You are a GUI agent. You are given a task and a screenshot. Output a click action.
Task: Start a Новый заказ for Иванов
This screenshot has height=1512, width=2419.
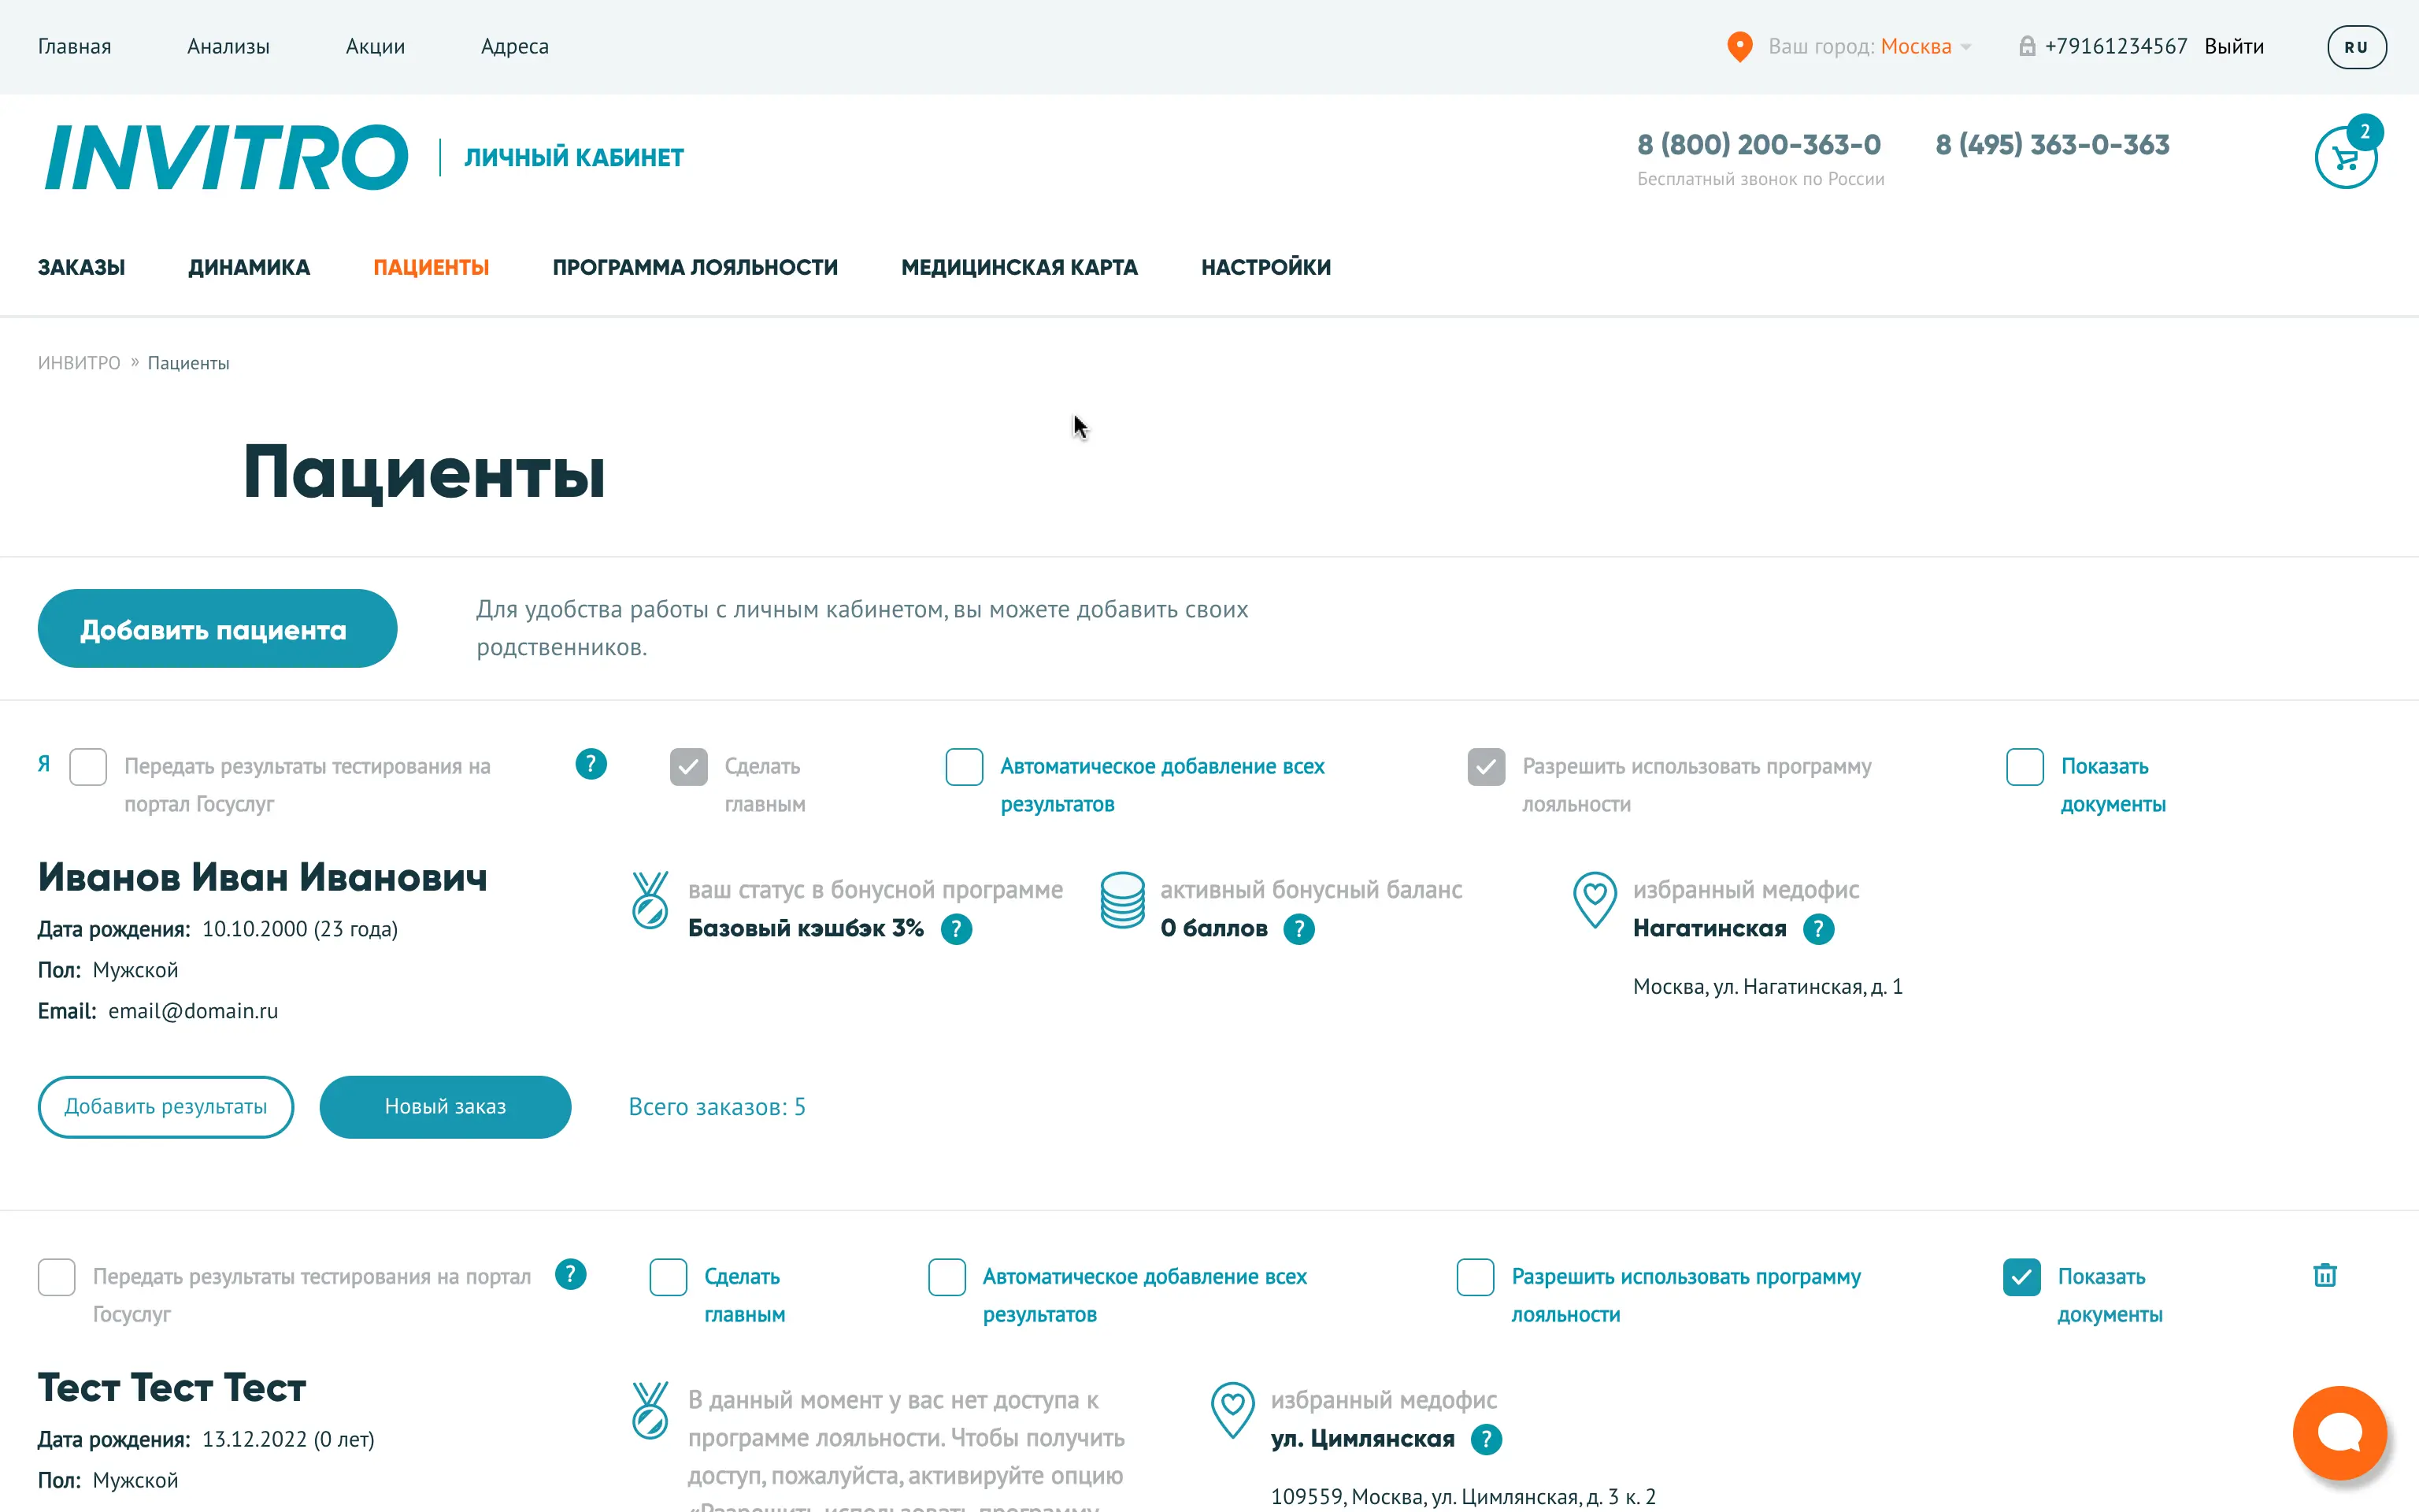click(446, 1107)
